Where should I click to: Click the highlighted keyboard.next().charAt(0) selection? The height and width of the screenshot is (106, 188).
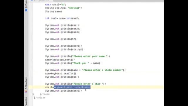click(x=72, y=87)
